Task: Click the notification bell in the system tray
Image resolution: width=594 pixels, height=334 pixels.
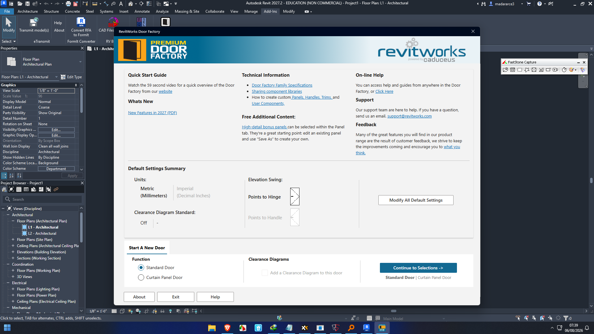Action: (x=587, y=328)
